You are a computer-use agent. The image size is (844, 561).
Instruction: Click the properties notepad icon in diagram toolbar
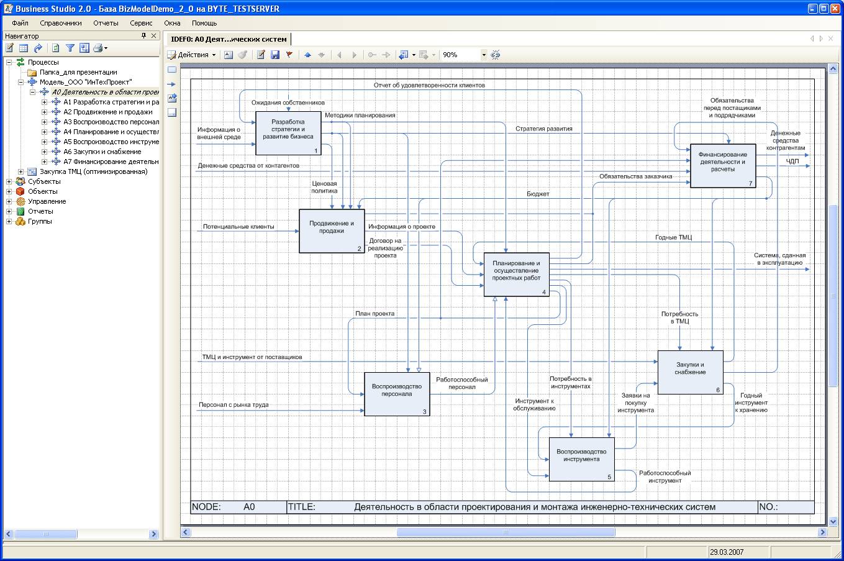pos(261,55)
